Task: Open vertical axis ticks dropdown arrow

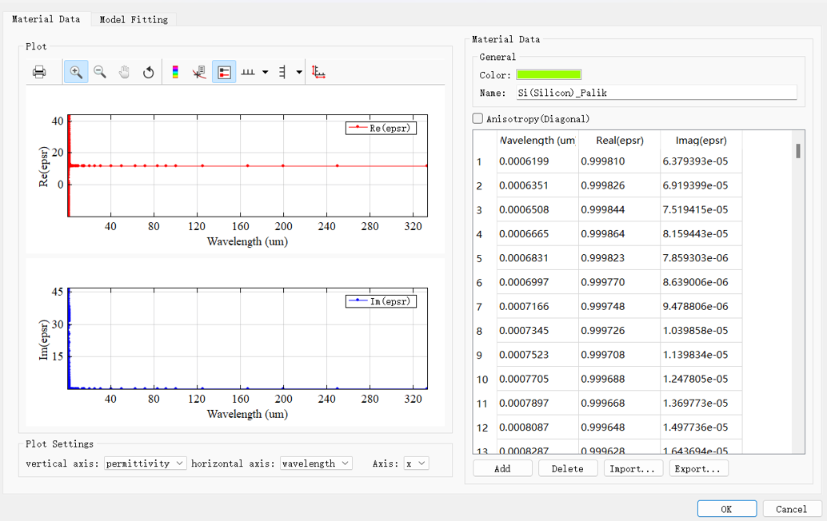Action: pos(299,72)
